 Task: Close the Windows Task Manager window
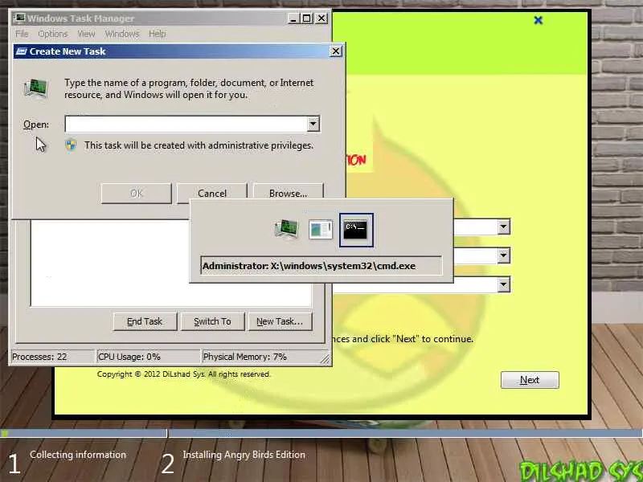click(321, 18)
